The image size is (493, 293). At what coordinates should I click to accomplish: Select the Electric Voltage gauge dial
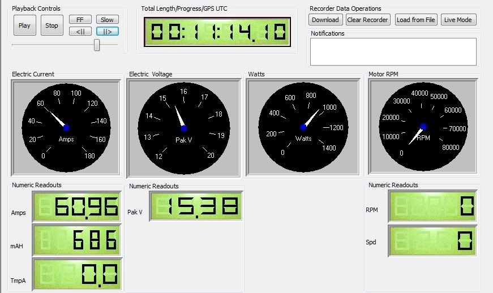(184, 128)
